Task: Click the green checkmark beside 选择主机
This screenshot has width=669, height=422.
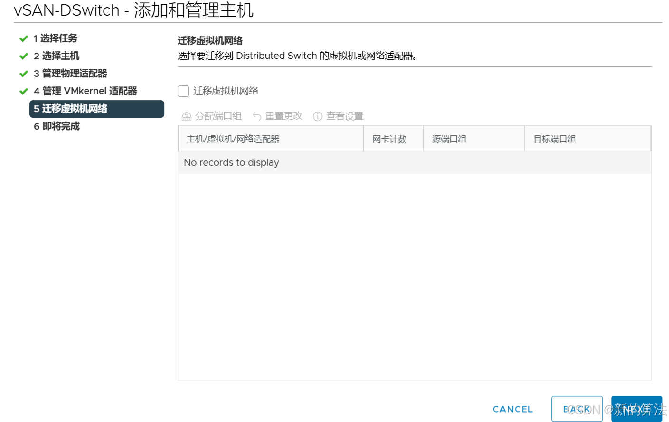Action: point(24,56)
